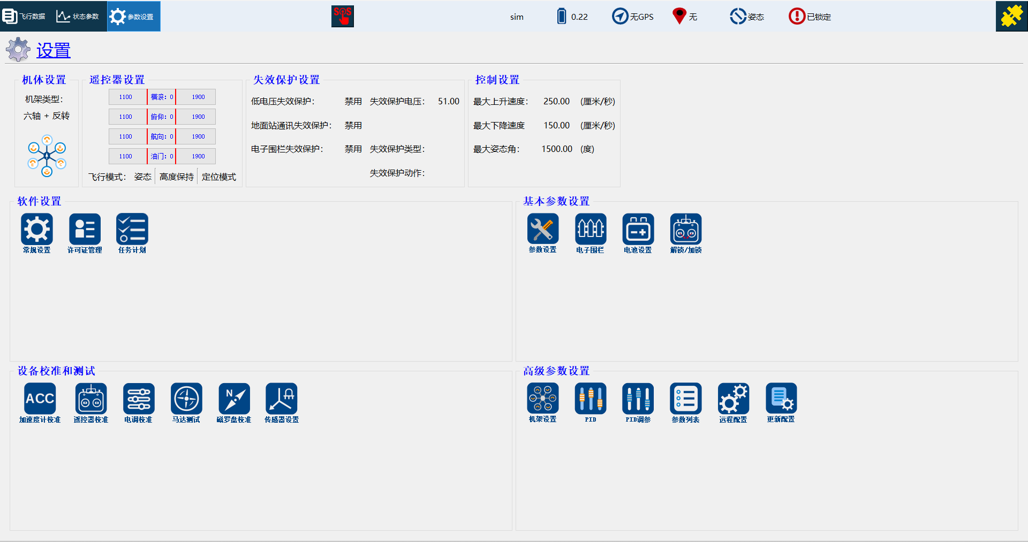Click the 机架类型 label
This screenshot has width=1028, height=542.
coord(44,99)
